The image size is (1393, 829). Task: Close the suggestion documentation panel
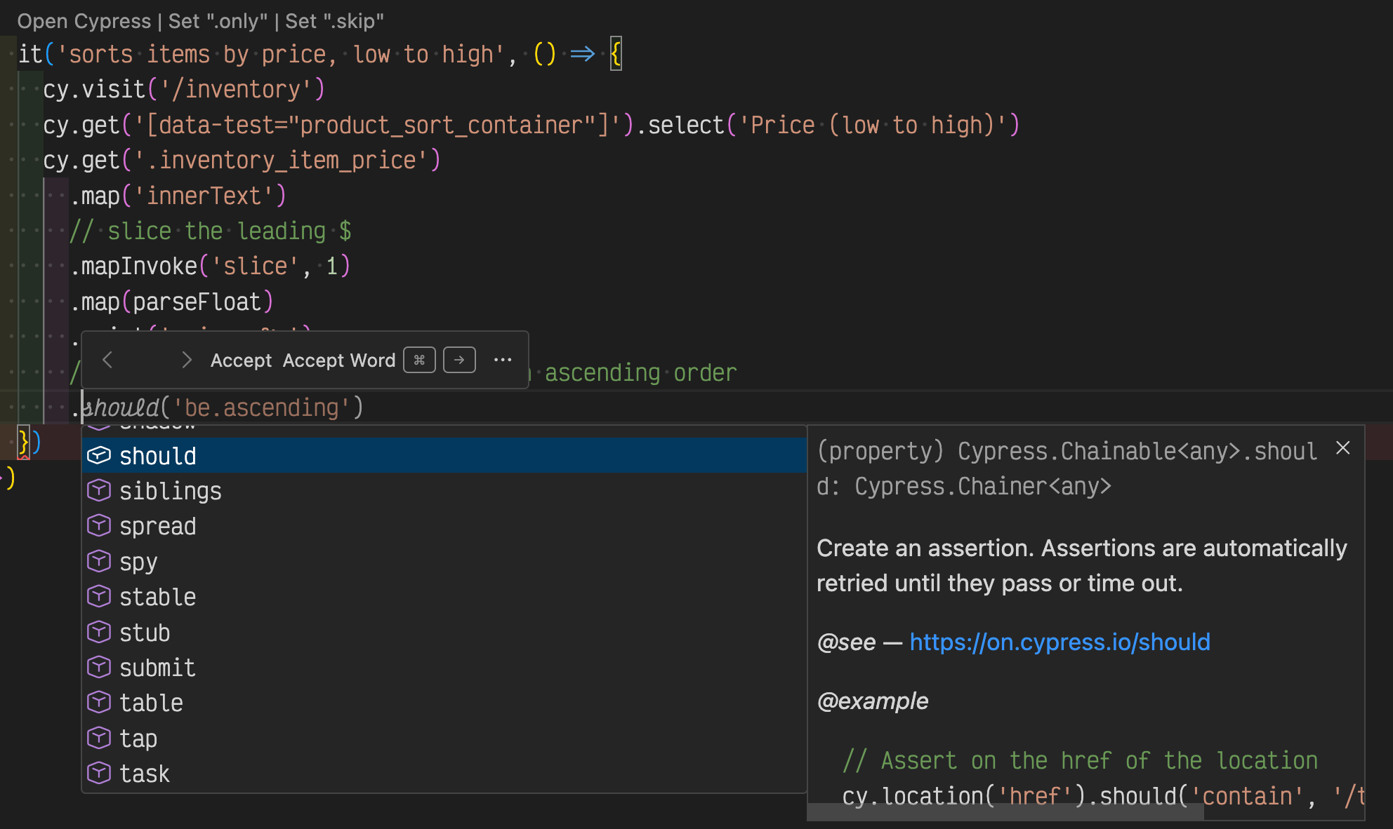(x=1342, y=448)
